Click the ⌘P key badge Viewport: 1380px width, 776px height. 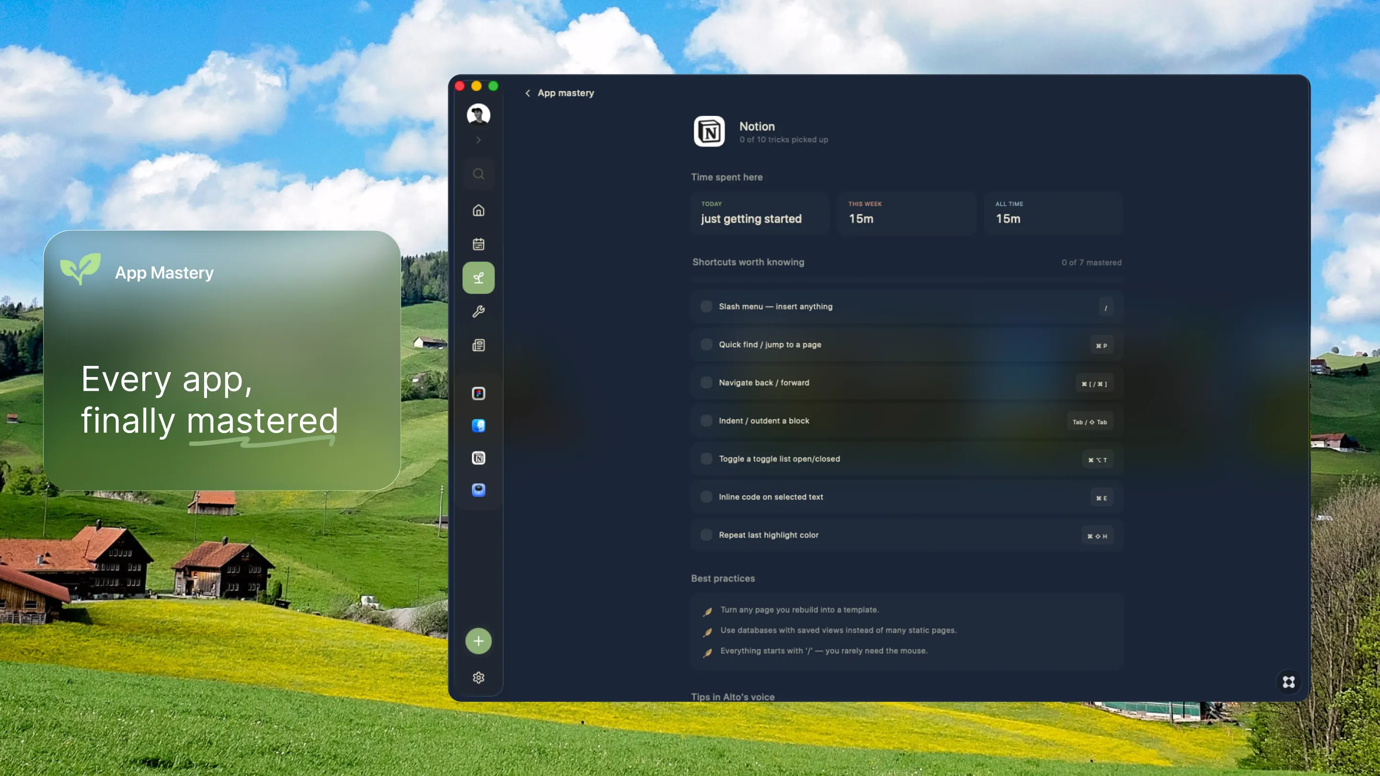click(x=1102, y=345)
